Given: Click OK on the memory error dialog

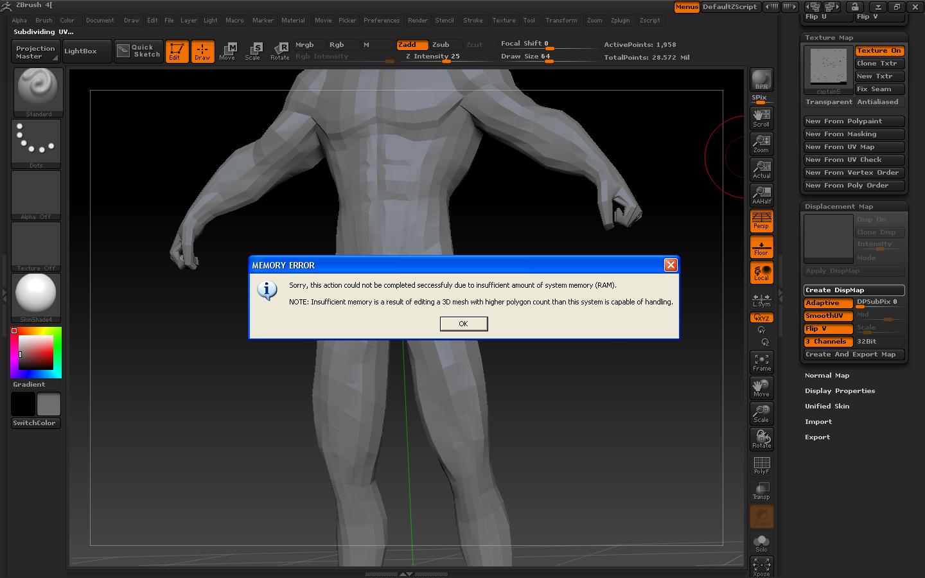Looking at the screenshot, I should (464, 324).
